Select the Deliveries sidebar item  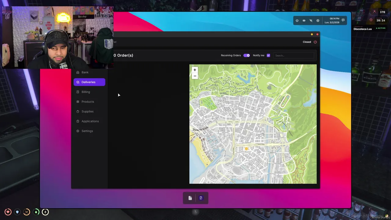coord(89,82)
